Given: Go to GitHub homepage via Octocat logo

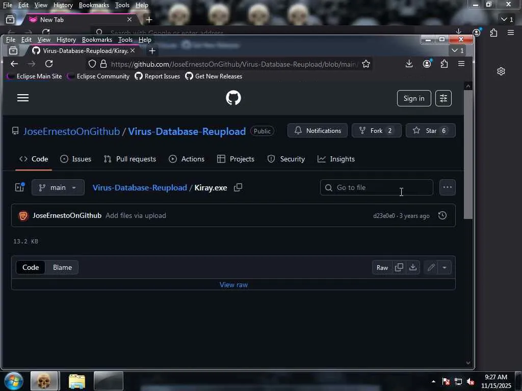Looking at the screenshot, I should (233, 98).
